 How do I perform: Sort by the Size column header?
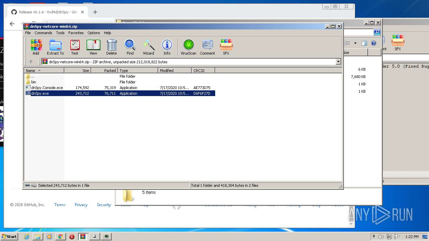[77, 71]
